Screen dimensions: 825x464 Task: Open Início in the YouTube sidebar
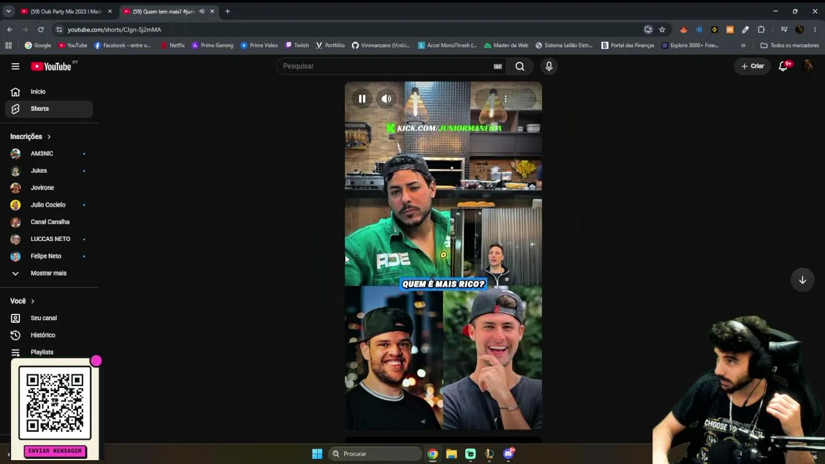pyautogui.click(x=49, y=92)
